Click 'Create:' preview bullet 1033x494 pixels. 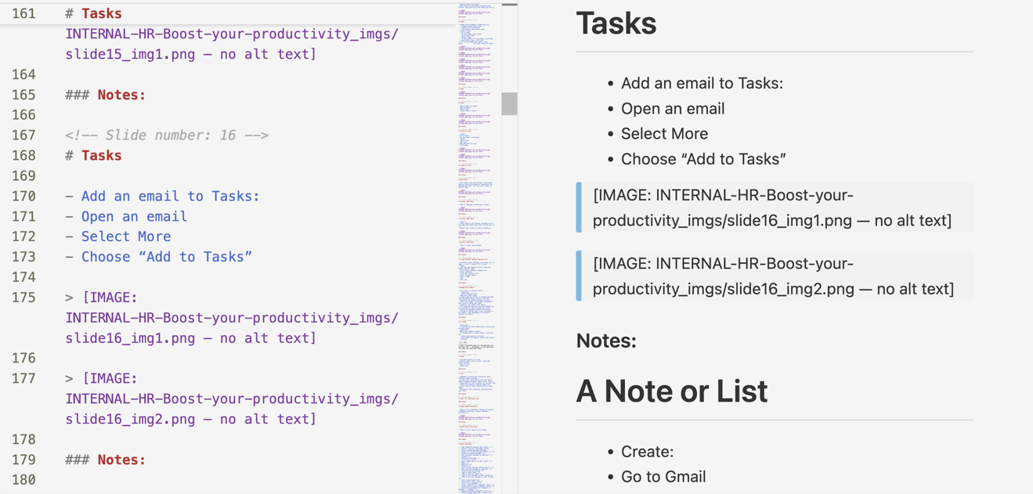tap(647, 452)
